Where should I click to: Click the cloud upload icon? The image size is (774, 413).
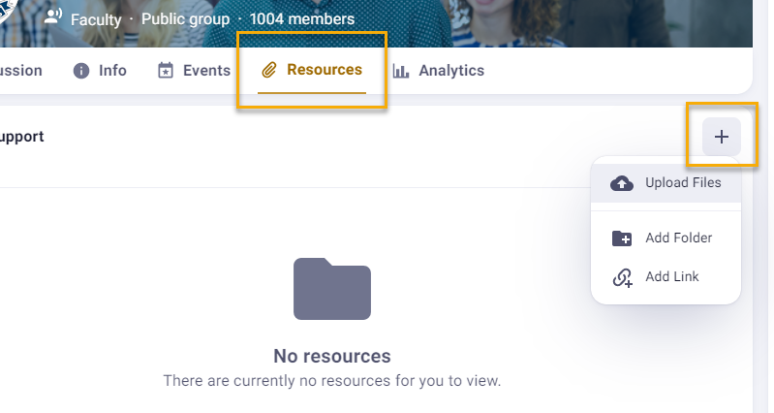coord(622,183)
